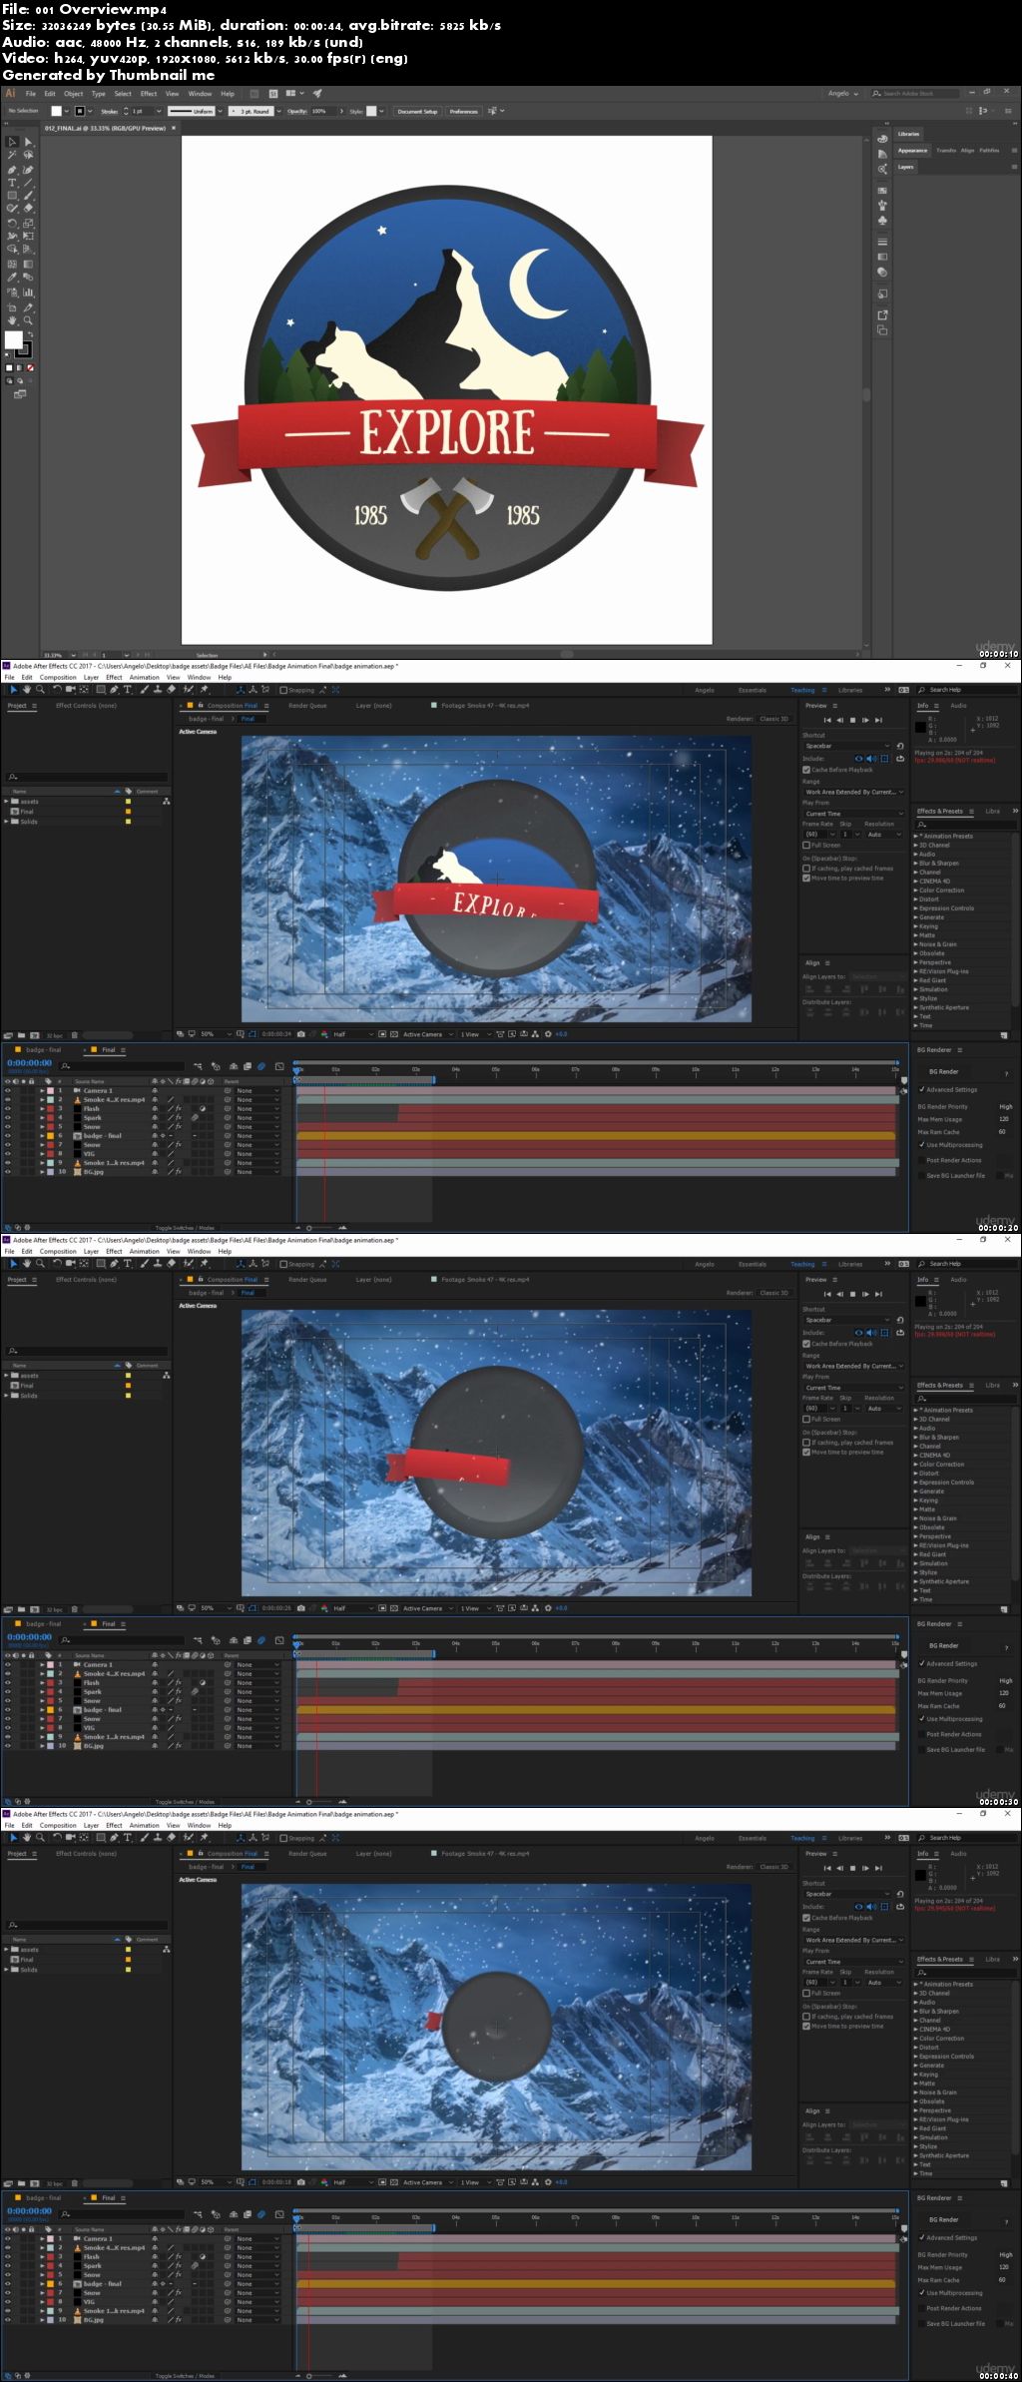Click BG Render button in 00:00:20 frame

point(943,1072)
